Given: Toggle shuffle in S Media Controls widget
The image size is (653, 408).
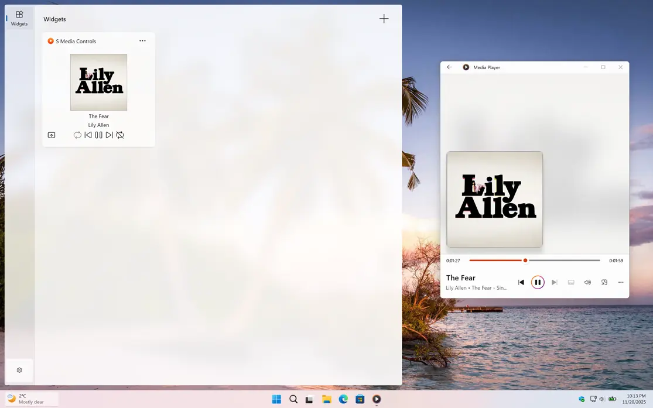Looking at the screenshot, I should [x=120, y=135].
